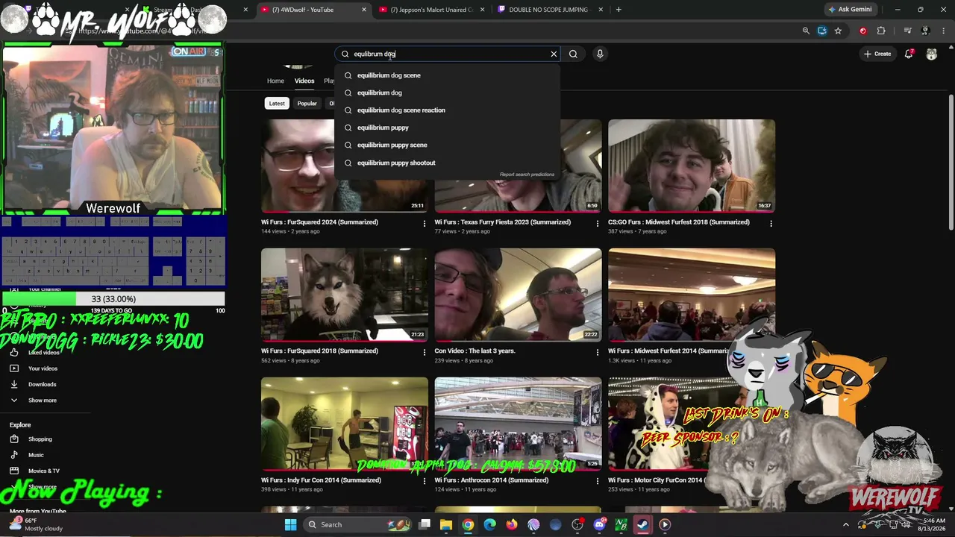Click the Create button
The image size is (955, 537).
[877, 54]
